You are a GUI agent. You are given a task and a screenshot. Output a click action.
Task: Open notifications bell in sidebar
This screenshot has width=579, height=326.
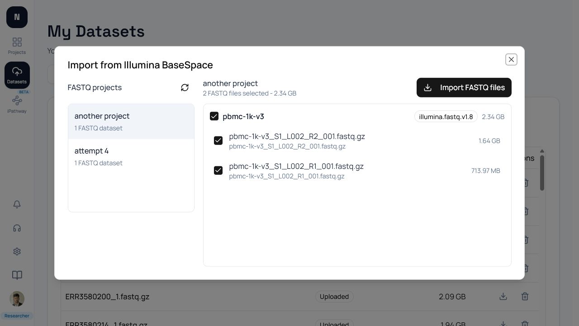(x=17, y=204)
